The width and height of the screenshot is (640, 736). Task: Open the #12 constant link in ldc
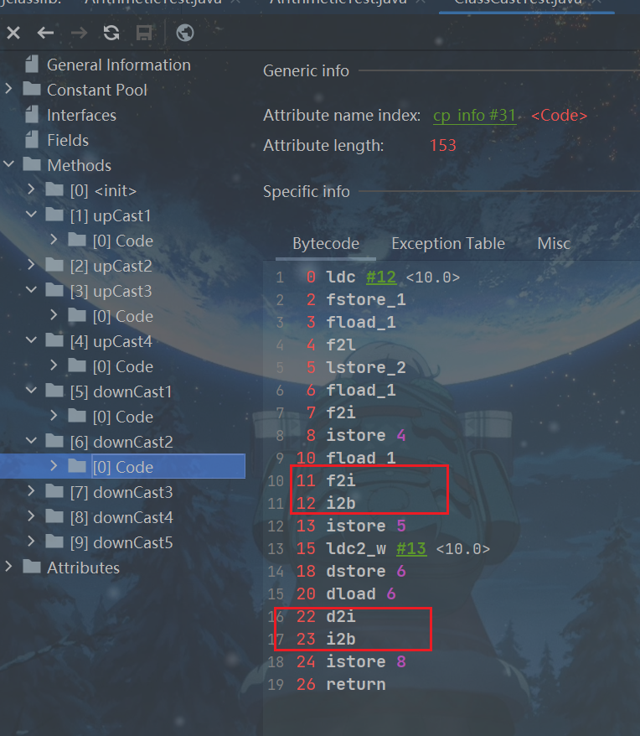click(x=381, y=277)
